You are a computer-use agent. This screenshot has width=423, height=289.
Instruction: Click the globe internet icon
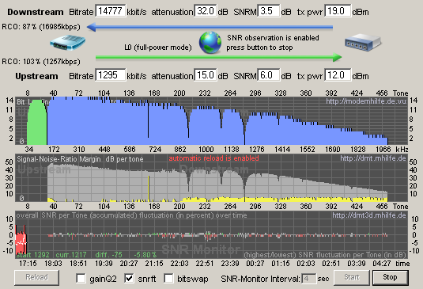click(210, 43)
